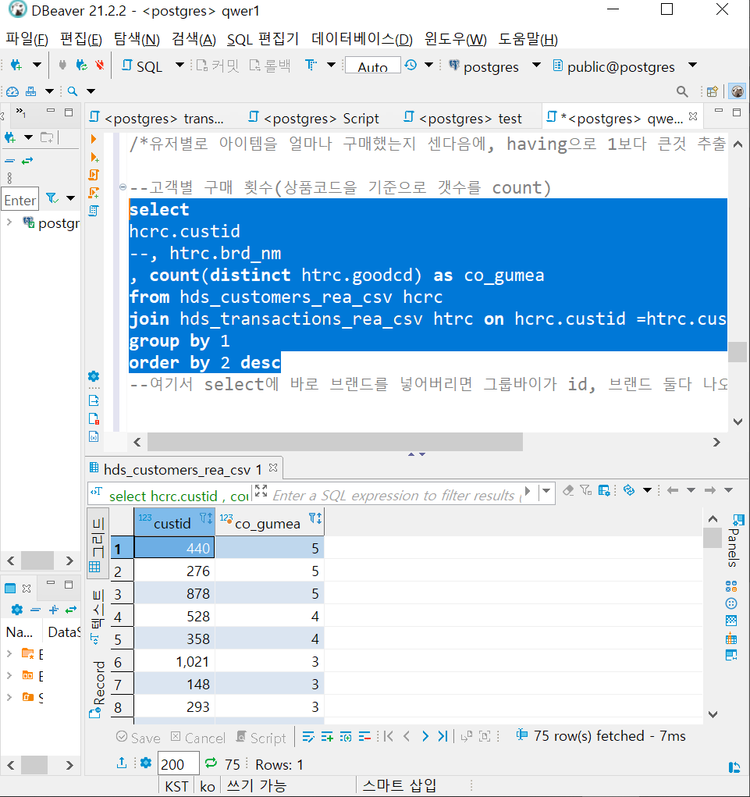Click the fetch size 200 field
750x797 pixels.
tap(178, 764)
